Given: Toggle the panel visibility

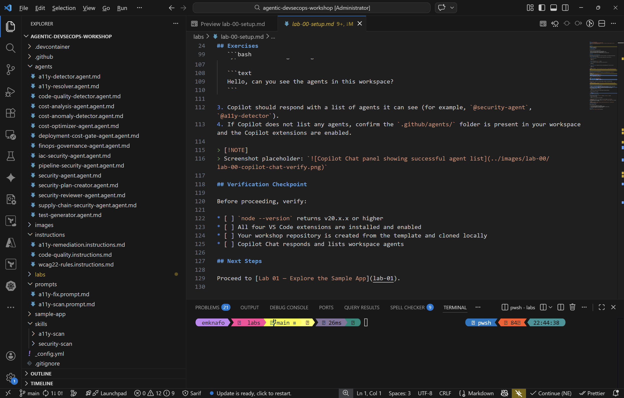Looking at the screenshot, I should pyautogui.click(x=553, y=7).
